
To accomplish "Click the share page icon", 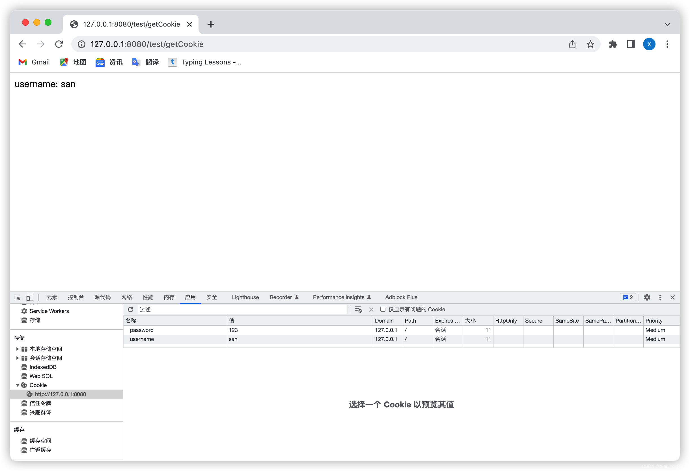I will (572, 44).
